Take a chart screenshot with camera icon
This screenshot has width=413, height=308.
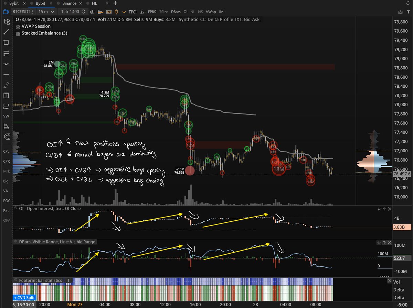point(400,12)
